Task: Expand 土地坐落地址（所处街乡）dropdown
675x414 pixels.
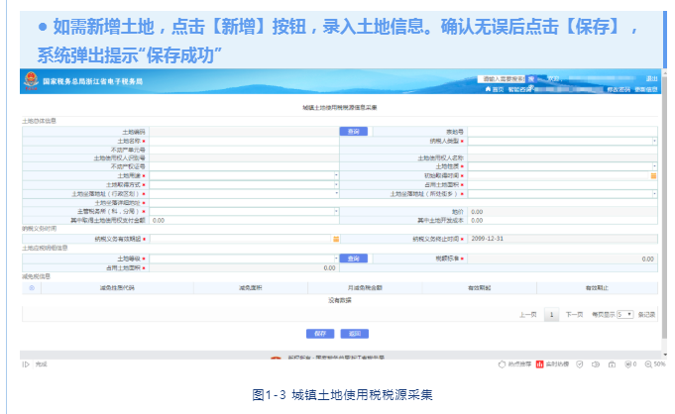Action: (654, 194)
